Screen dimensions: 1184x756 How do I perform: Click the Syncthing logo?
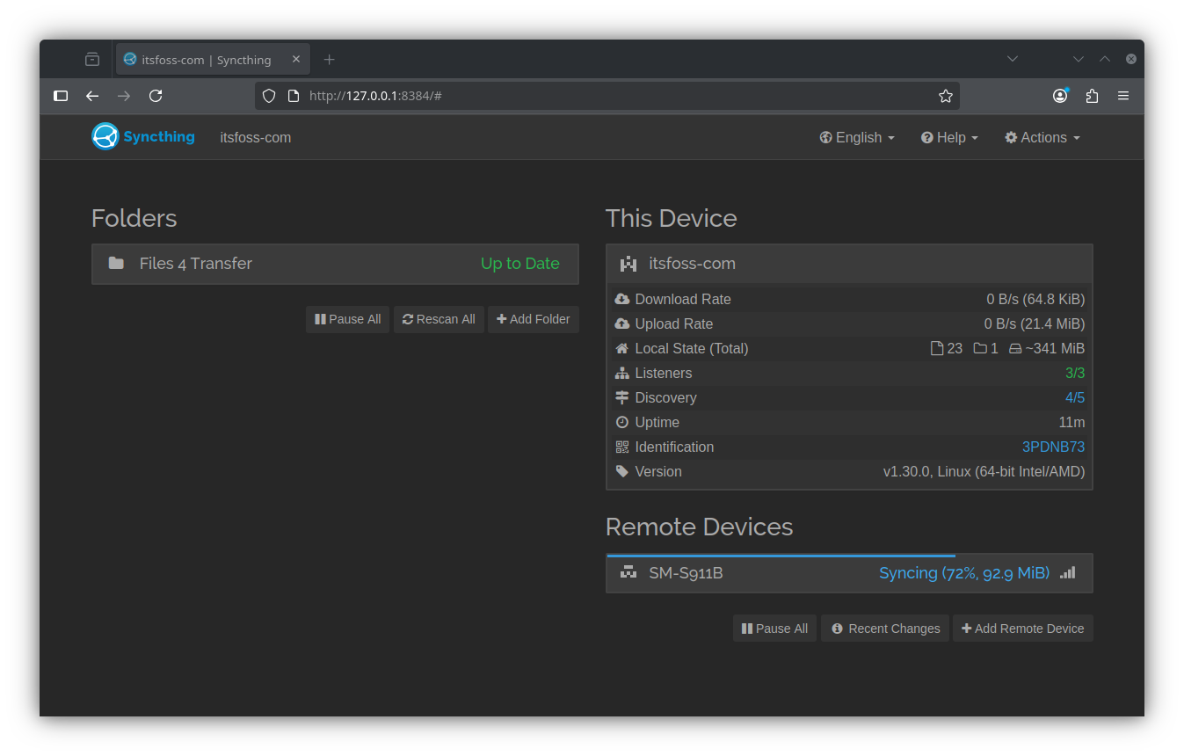point(104,136)
